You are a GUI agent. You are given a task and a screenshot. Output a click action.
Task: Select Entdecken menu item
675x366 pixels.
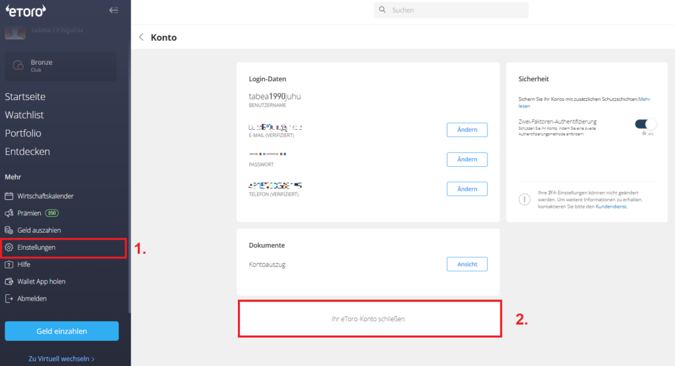27,152
